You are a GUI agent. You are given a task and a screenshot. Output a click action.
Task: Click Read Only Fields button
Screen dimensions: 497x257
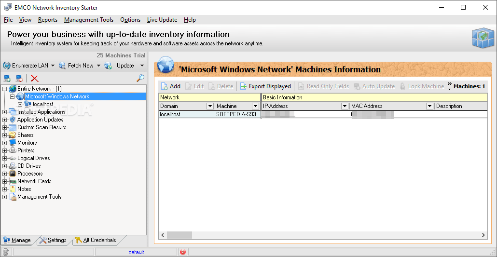tap(323, 86)
